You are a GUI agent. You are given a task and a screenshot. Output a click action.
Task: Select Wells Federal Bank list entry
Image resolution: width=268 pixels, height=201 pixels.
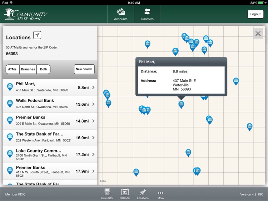coord(50,104)
